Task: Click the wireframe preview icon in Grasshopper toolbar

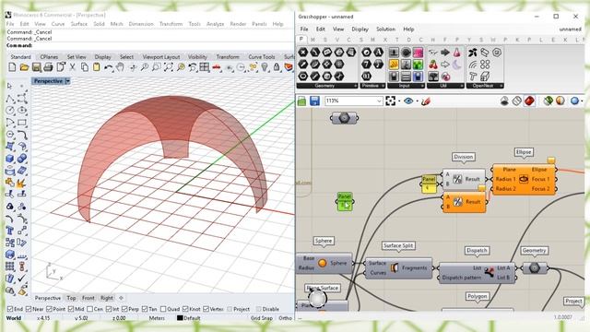Action: pyautogui.click(x=516, y=101)
